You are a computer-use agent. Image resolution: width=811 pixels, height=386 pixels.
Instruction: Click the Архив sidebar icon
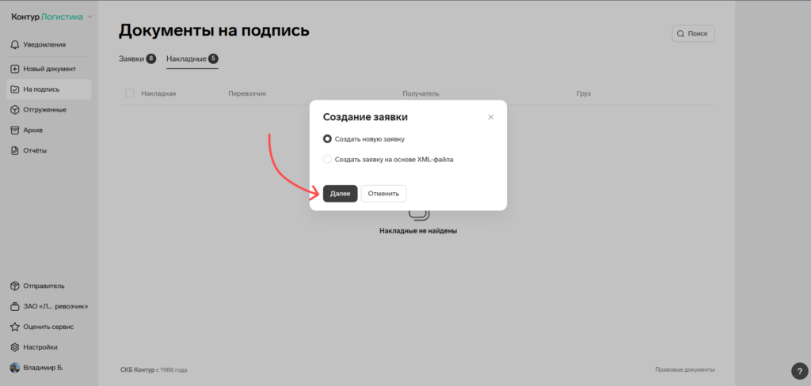click(x=15, y=131)
